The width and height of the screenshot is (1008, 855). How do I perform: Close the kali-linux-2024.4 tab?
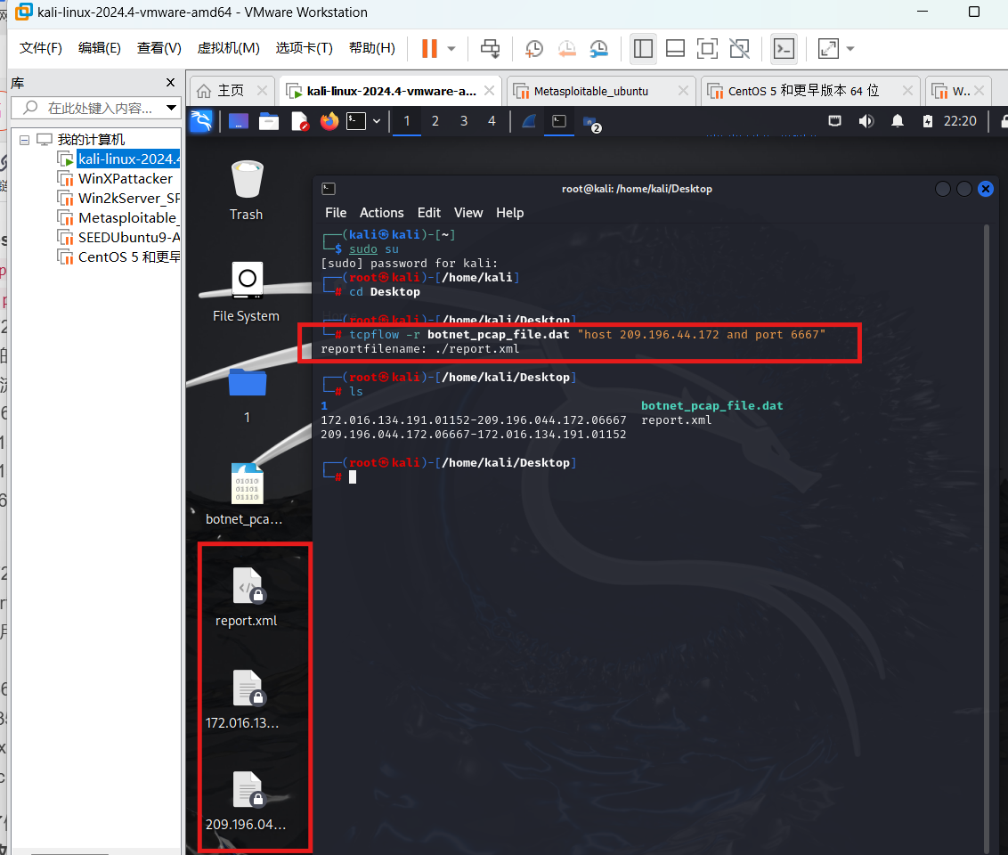pyautogui.click(x=489, y=91)
